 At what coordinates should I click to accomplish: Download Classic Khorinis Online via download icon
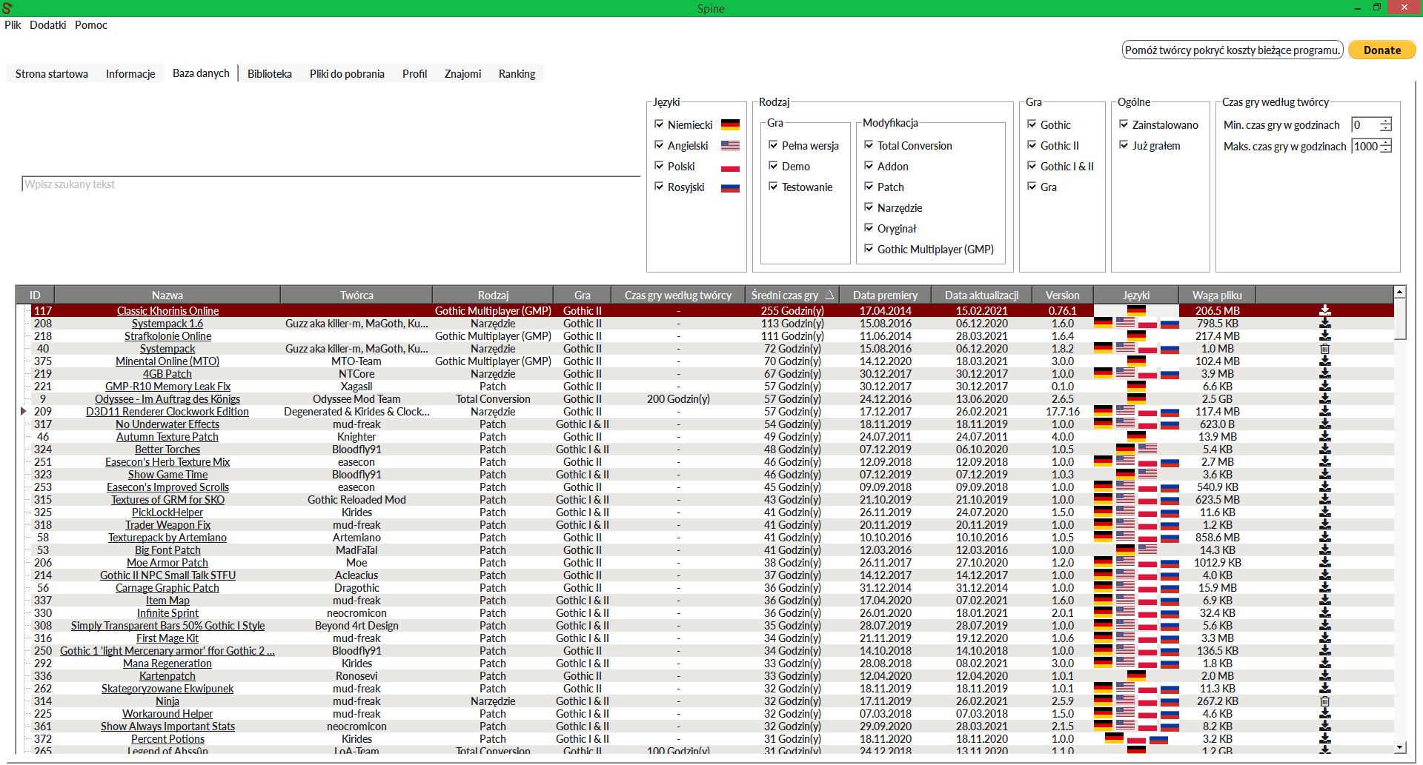click(x=1324, y=311)
